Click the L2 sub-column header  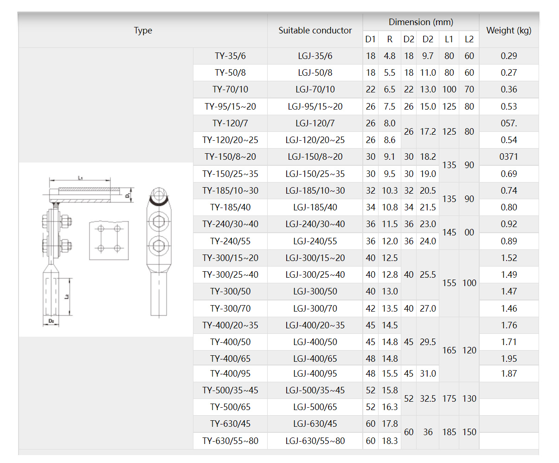tap(469, 39)
